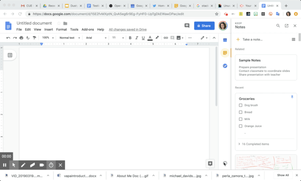Open the Help menu
Screen dimensions: 301x181
[x=101, y=30]
